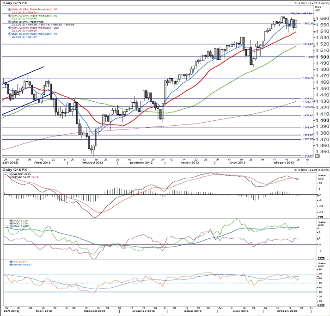Click the listopad 2012 label on time axis
This screenshot has height=316, width=330.
(92, 163)
